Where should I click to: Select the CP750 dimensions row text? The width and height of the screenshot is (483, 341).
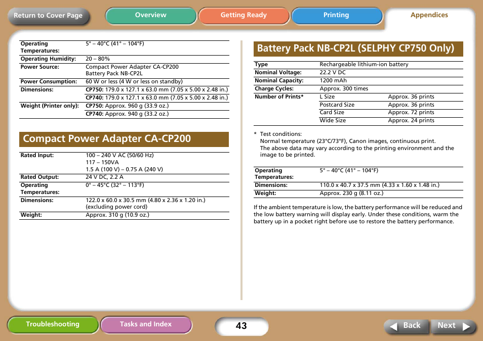coord(157,89)
